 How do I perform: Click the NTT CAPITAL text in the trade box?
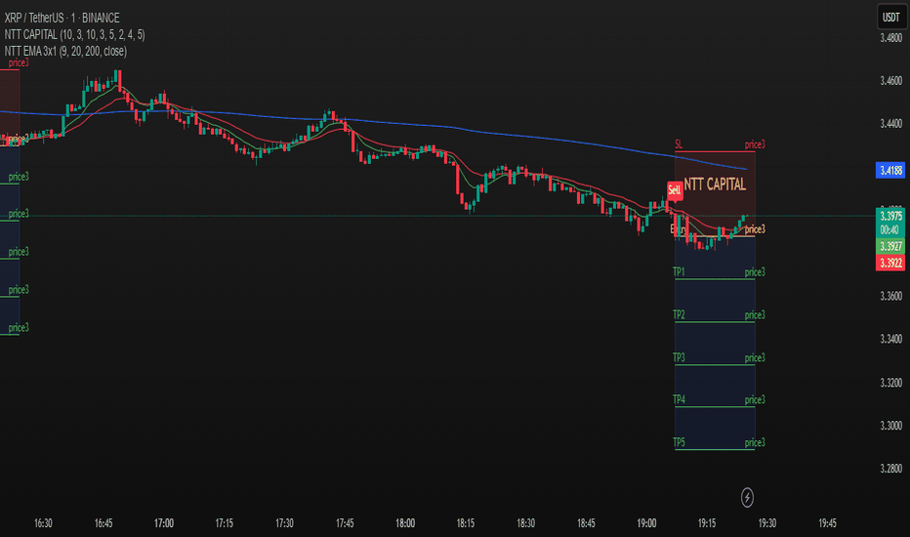pos(715,185)
